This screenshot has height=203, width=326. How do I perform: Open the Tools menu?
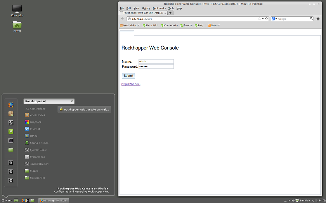171,8
